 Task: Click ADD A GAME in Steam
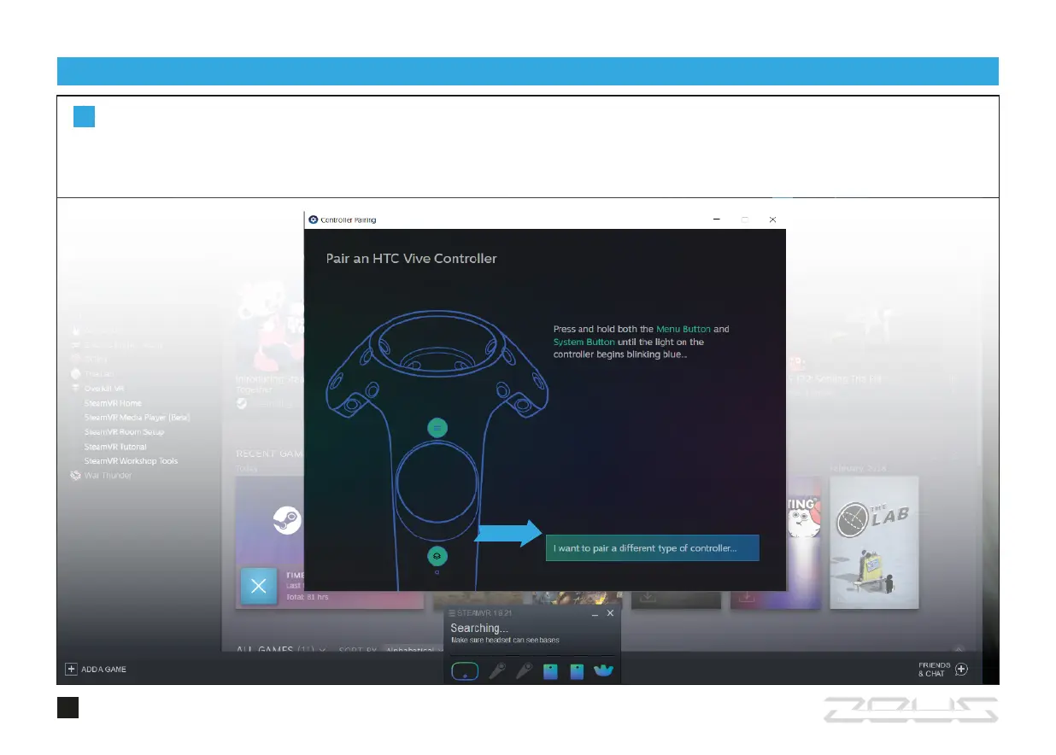click(x=96, y=670)
